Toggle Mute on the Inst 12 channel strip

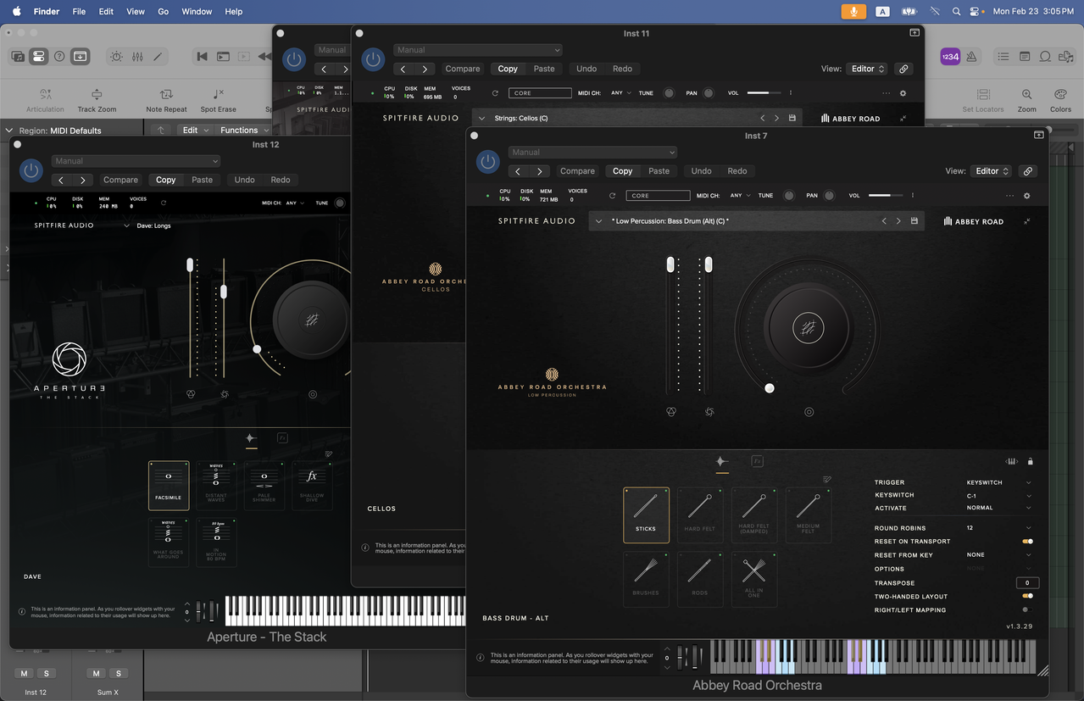point(24,673)
